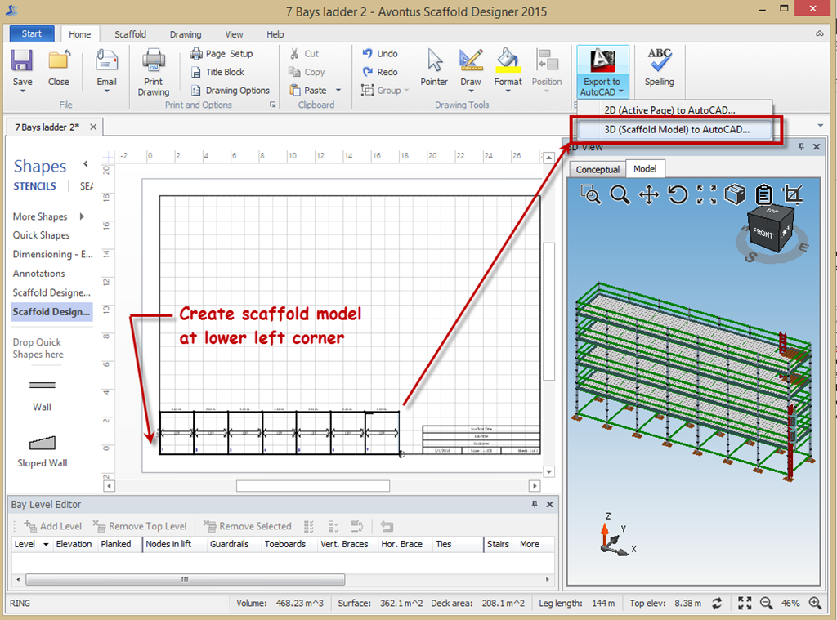
Task: Choose 3D (Scaffold Model) to AutoCAD
Action: click(676, 130)
